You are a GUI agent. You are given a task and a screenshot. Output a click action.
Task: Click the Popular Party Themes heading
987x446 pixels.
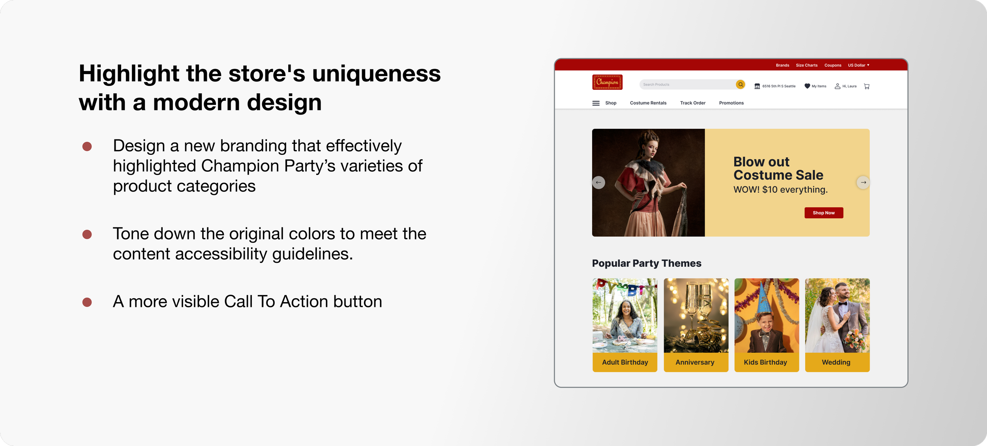point(647,263)
